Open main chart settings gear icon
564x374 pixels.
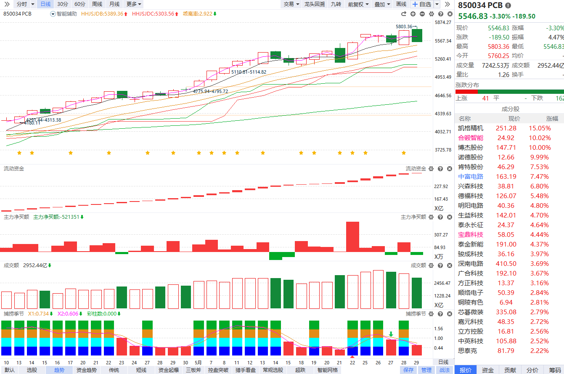click(x=432, y=14)
